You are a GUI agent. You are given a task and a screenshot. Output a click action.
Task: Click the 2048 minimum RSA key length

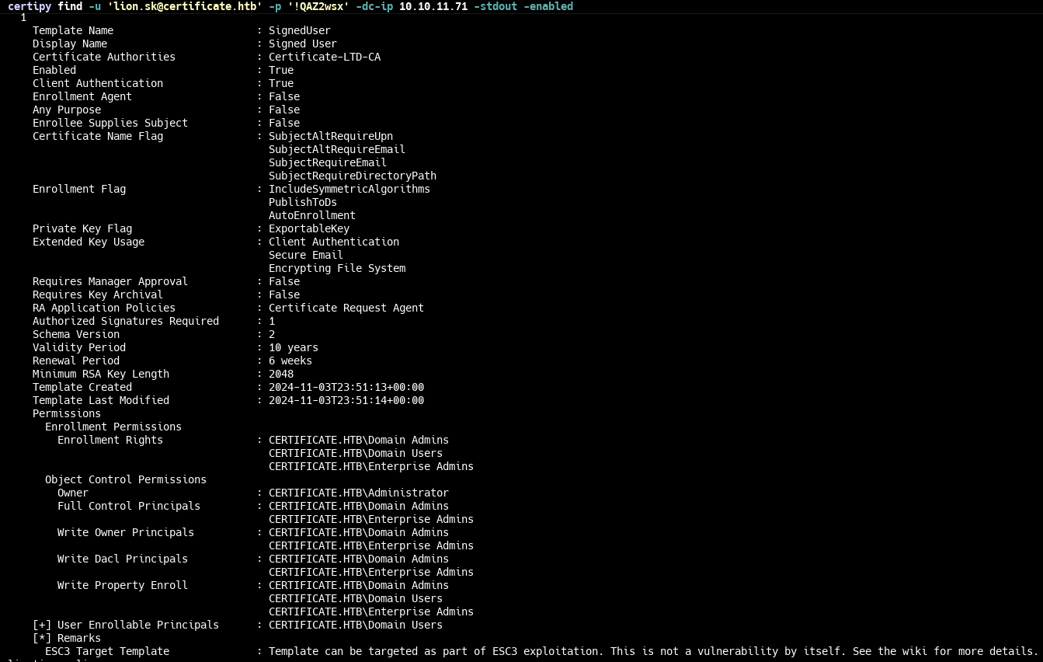coord(280,375)
